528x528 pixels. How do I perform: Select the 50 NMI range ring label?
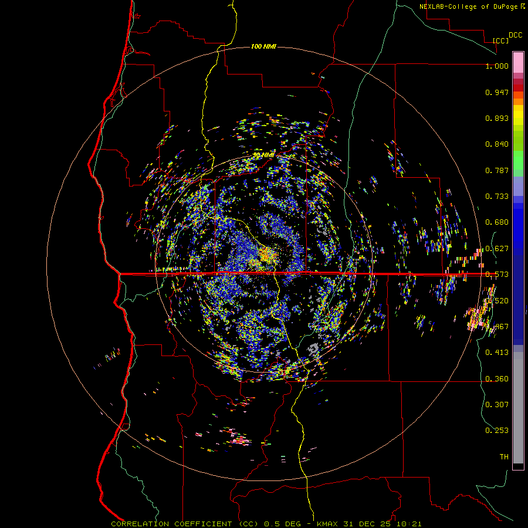[263, 155]
